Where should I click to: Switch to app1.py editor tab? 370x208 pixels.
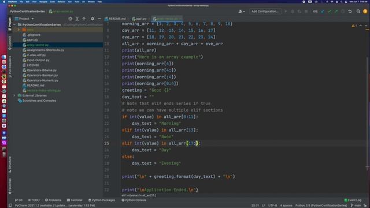(x=140, y=18)
